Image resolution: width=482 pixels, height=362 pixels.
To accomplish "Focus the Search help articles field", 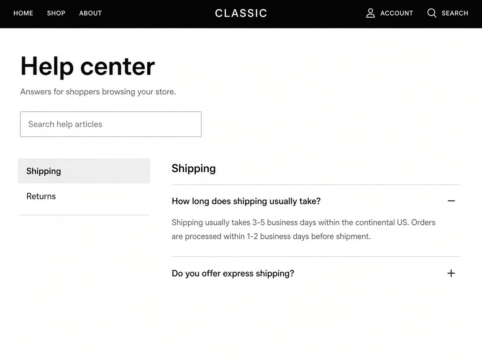I will 110,124.
